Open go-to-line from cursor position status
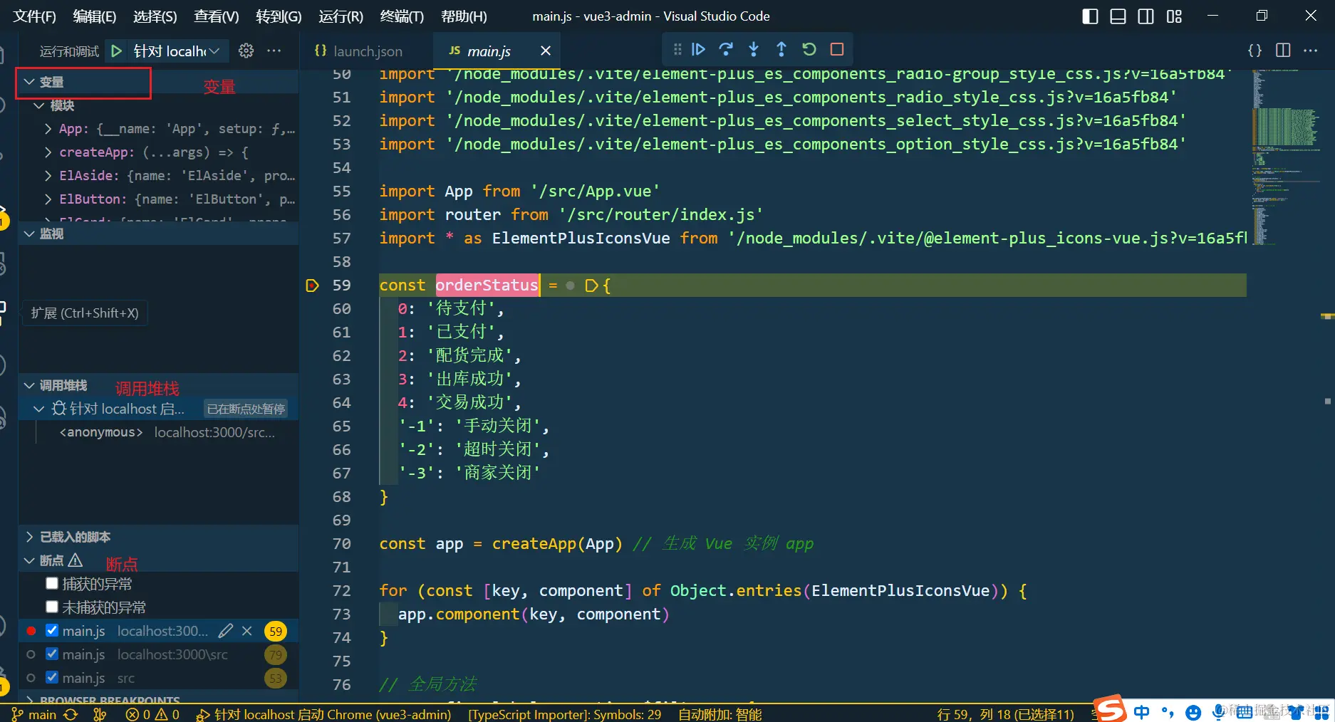 [x=1005, y=714]
